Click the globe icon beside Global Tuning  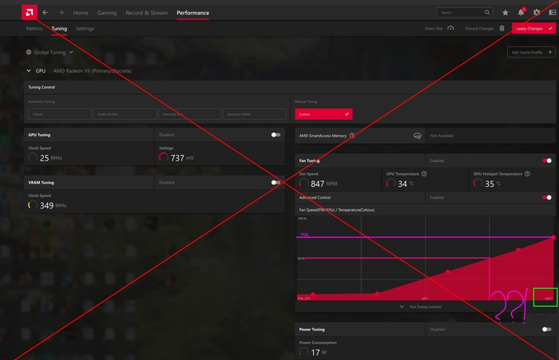coord(29,52)
